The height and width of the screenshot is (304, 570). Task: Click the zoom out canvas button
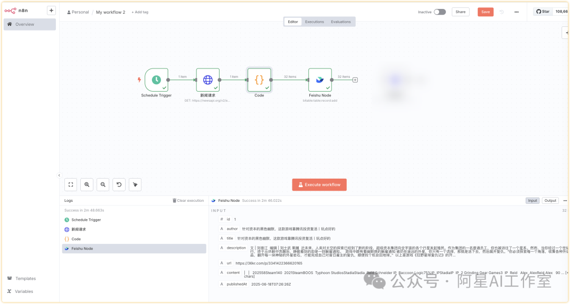(x=103, y=184)
